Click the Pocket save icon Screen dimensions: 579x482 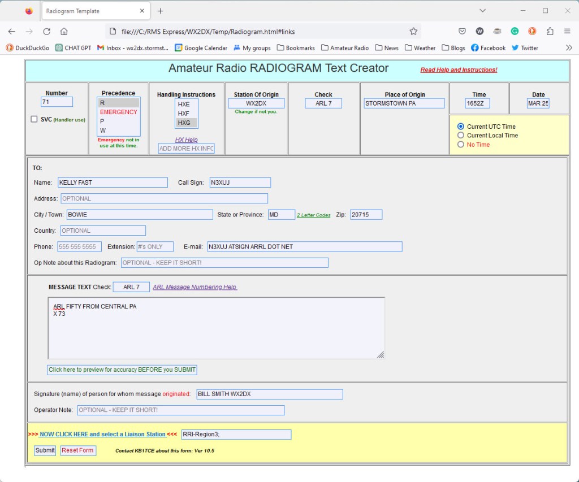[x=462, y=32]
